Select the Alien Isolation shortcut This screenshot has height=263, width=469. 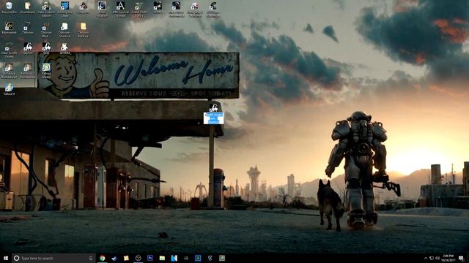pyautogui.click(x=102, y=9)
